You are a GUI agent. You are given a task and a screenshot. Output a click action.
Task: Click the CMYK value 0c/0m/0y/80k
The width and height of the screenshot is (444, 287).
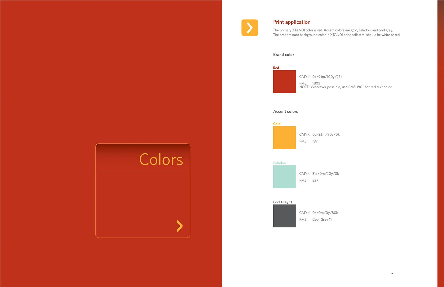tap(325, 213)
